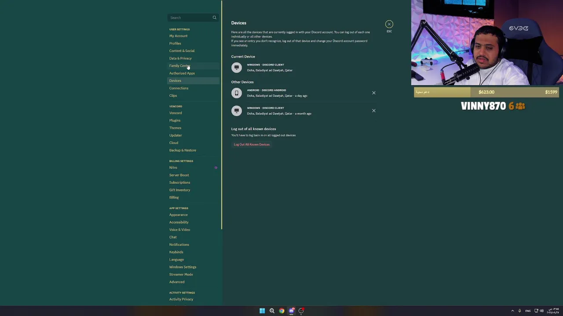Click the network tray icon
The image size is (563, 316).
(536, 311)
